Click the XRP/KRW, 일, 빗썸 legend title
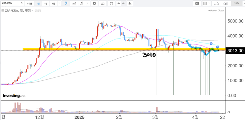 coord(17,11)
